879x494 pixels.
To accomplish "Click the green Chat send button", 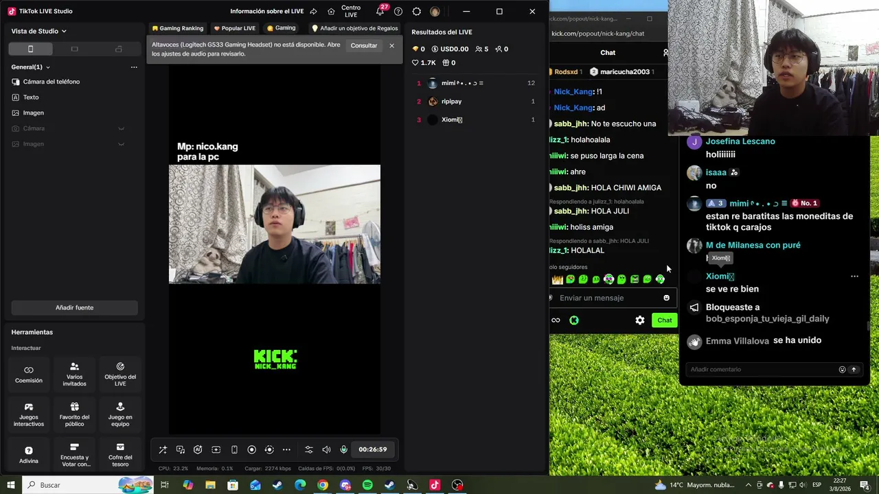I will coord(665,320).
